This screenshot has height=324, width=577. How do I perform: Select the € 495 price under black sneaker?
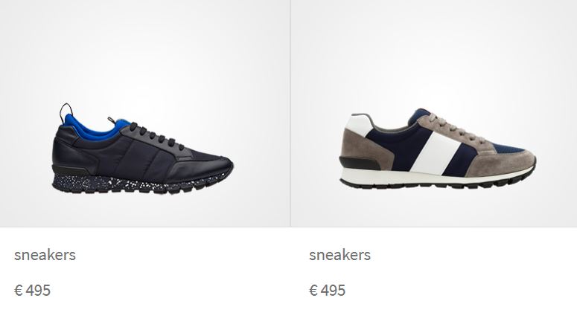32,291
